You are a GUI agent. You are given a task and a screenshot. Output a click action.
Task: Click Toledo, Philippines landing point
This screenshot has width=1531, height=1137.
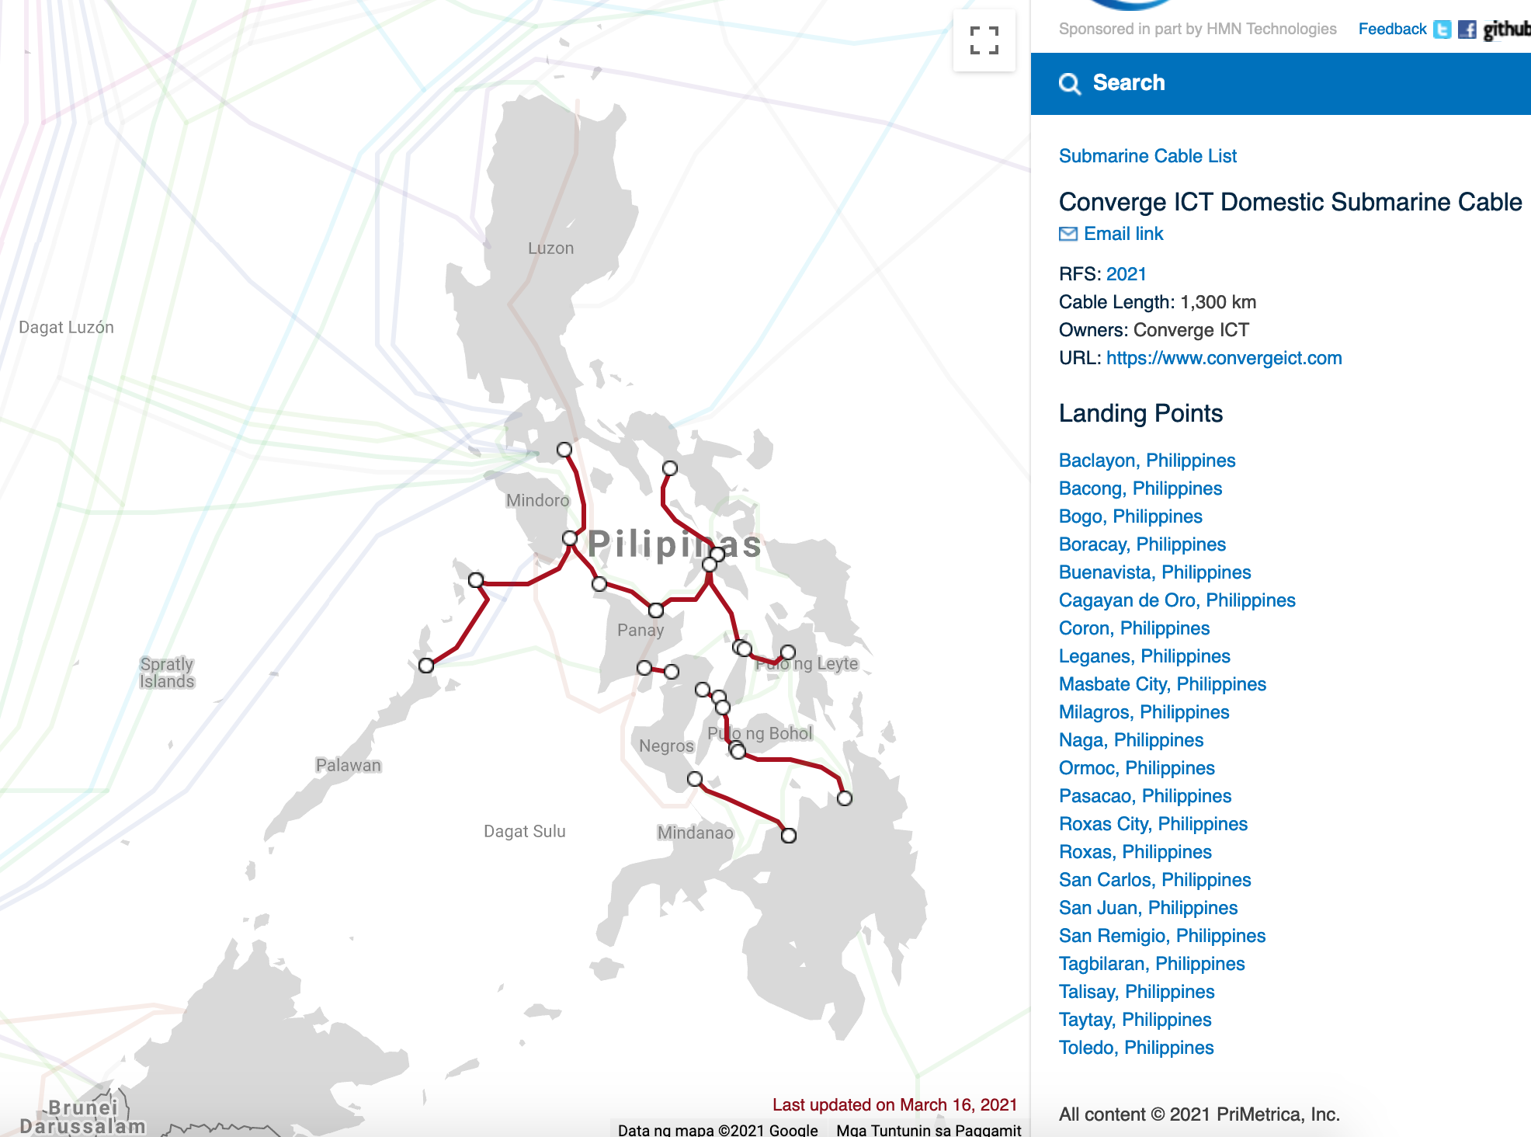tap(1135, 1046)
